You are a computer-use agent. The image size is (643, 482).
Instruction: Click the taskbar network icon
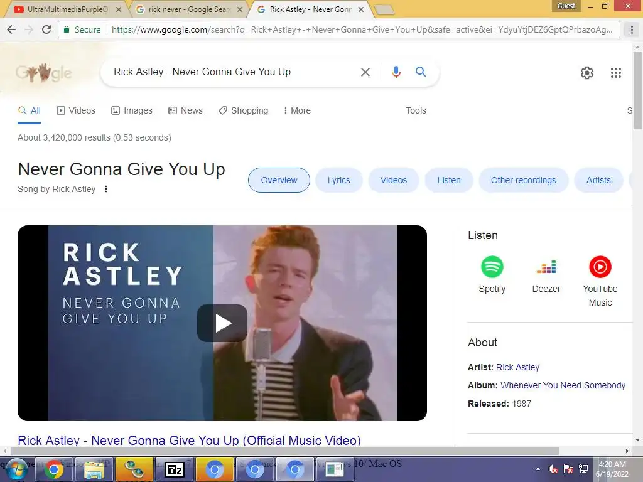pos(583,468)
